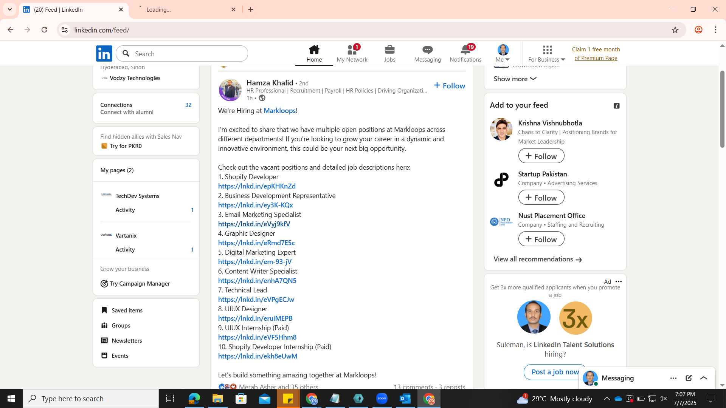Click the LinkedIn logo icon
The image size is (726, 408).
[104, 54]
